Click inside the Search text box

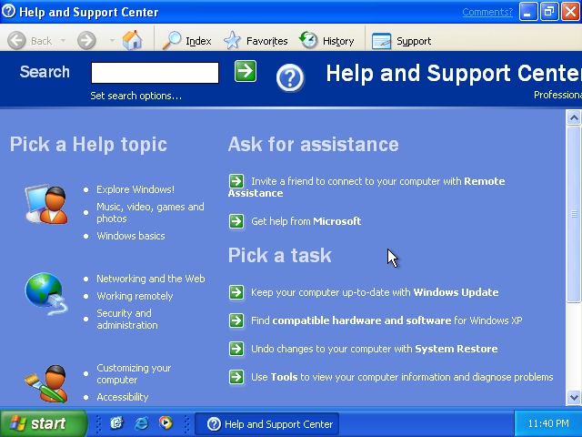click(155, 73)
